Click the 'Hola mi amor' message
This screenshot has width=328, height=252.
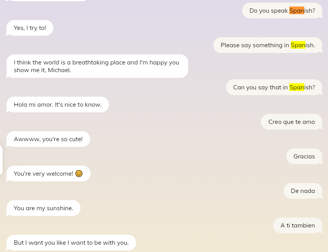tap(57, 104)
